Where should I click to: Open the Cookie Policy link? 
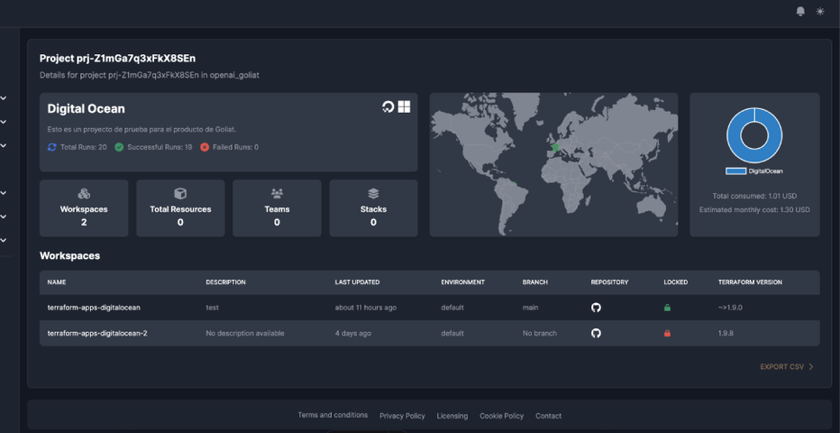coord(501,416)
